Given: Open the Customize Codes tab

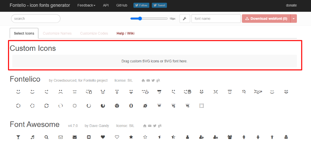Looking at the screenshot, I should click(x=94, y=33).
